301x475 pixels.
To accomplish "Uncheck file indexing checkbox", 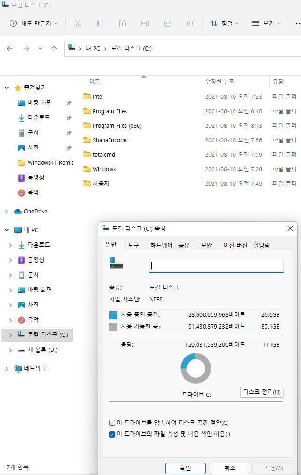I will point(112,434).
